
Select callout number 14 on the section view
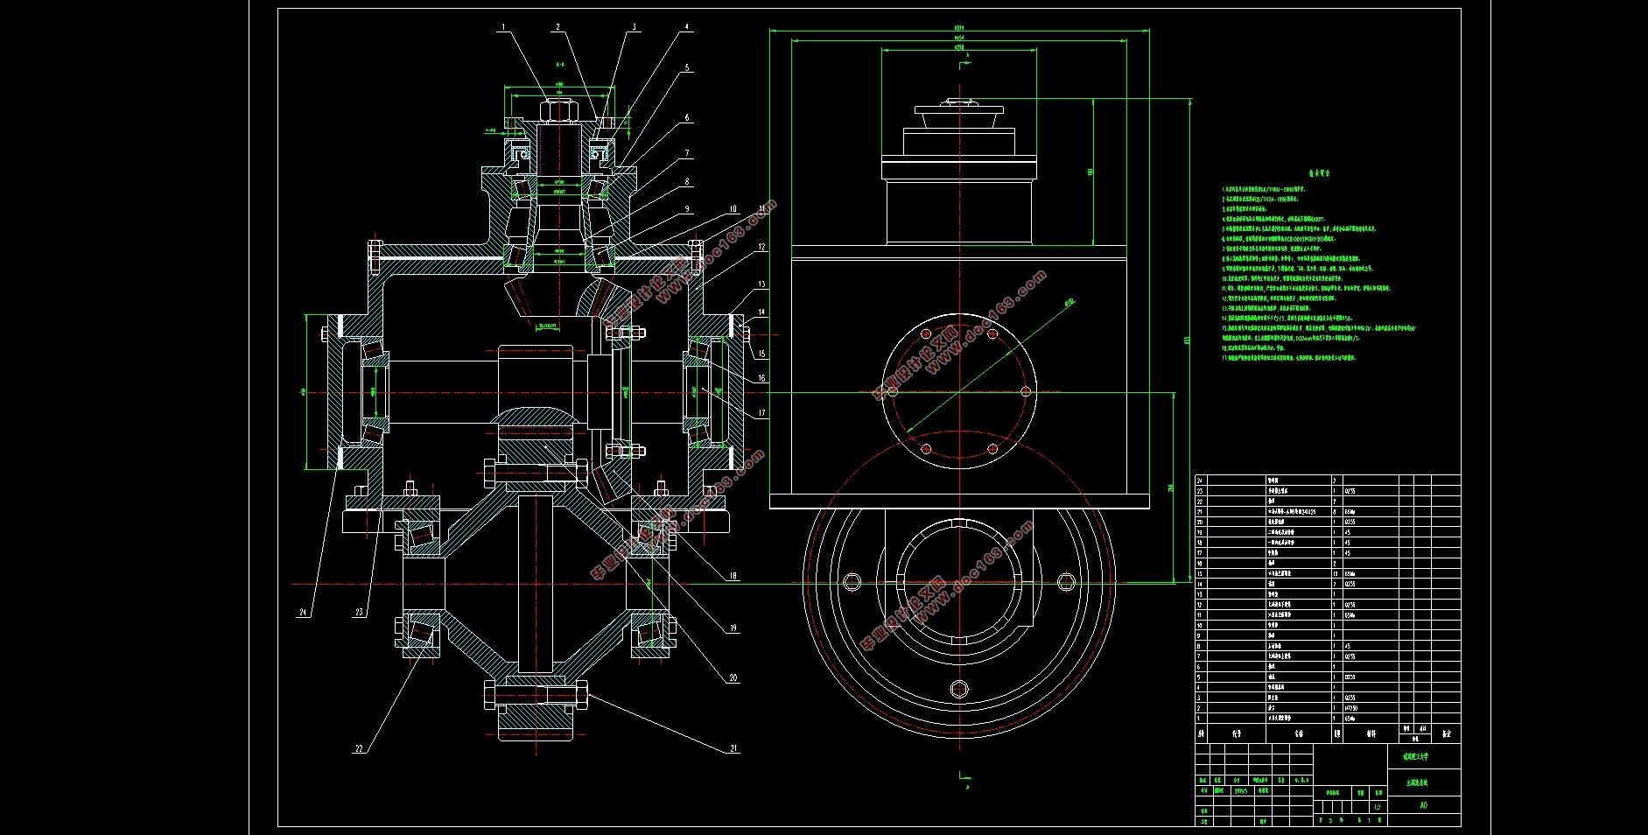tap(761, 312)
